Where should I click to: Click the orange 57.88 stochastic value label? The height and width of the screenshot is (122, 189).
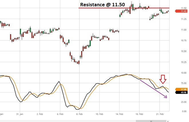coord(181,89)
